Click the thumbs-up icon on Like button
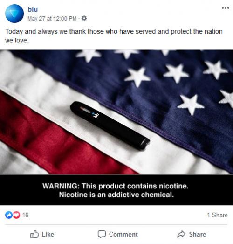Viewport: 233px width, 244px height. click(34, 234)
